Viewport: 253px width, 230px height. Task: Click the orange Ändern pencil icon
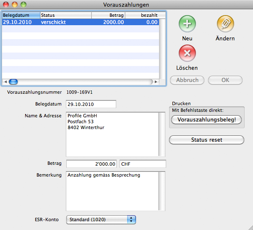[x=225, y=24]
